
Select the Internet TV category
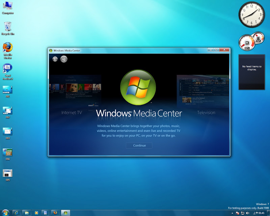click(x=72, y=112)
